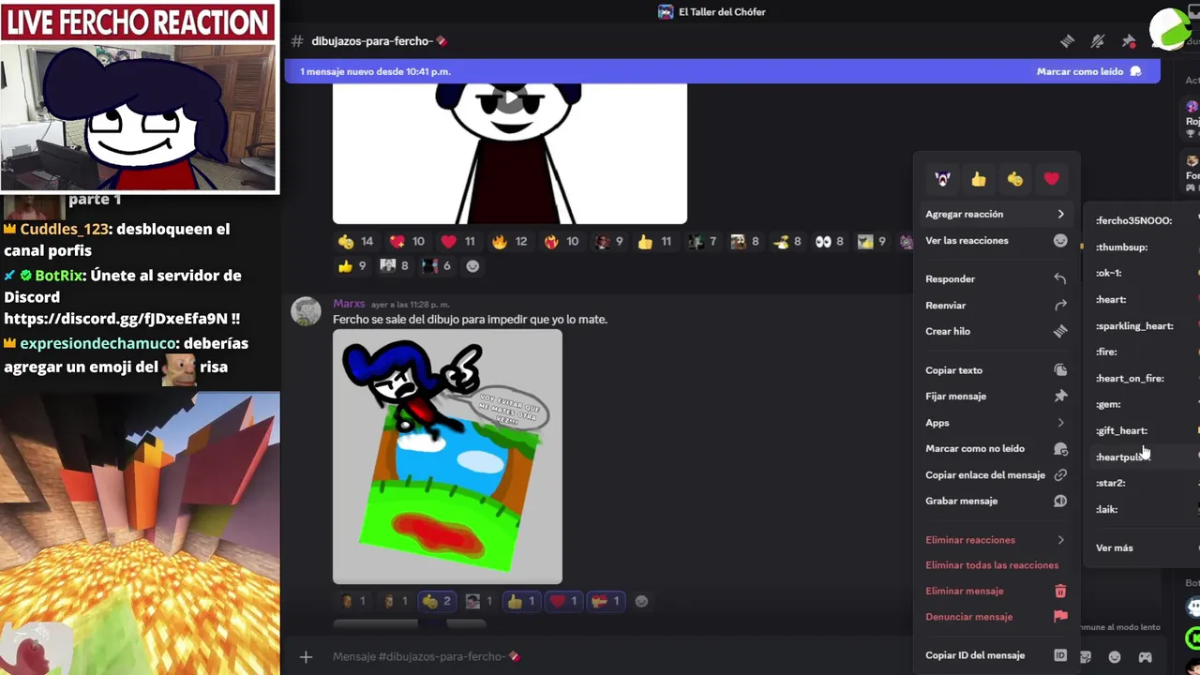Image resolution: width=1200 pixels, height=675 pixels.
Task: Click the new messages since 10:41 banner
Action: [722, 71]
